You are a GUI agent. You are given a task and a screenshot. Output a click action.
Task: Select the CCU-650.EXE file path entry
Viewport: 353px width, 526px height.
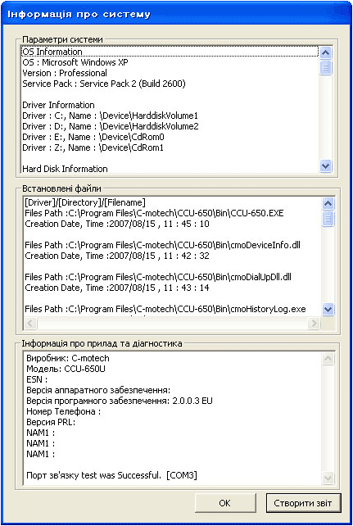coord(154,213)
